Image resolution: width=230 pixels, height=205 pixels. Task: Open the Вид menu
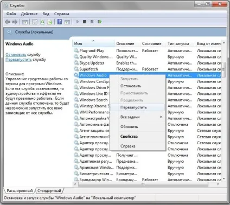pyautogui.click(x=46, y=14)
